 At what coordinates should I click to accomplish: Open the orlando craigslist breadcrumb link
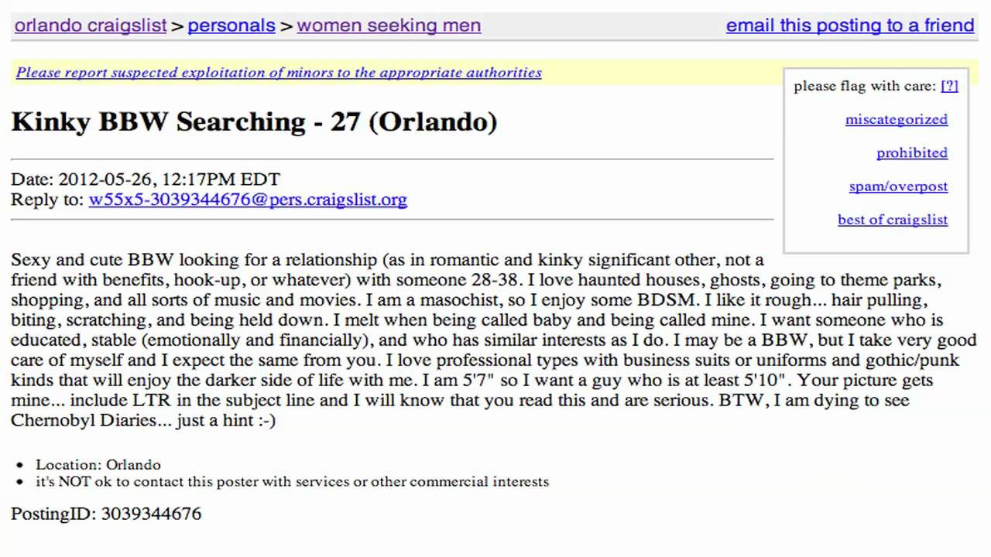(91, 26)
